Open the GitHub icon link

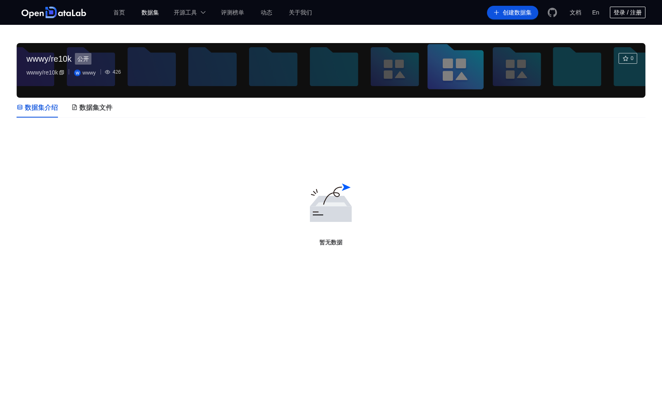pos(552,12)
